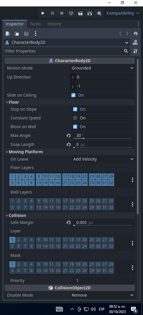The image size is (143, 315).
Task: Reset Snap Length to default
Action: [x=68, y=145]
